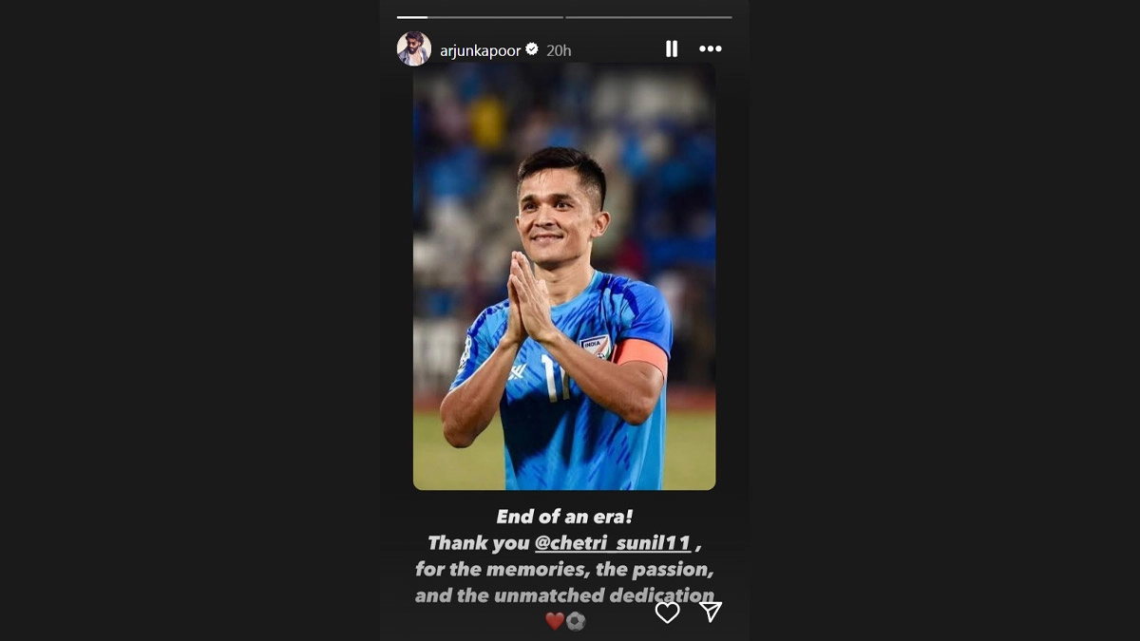Viewport: 1140px width, 641px height.
Task: Jump to the second story progress segment
Action: [649, 17]
